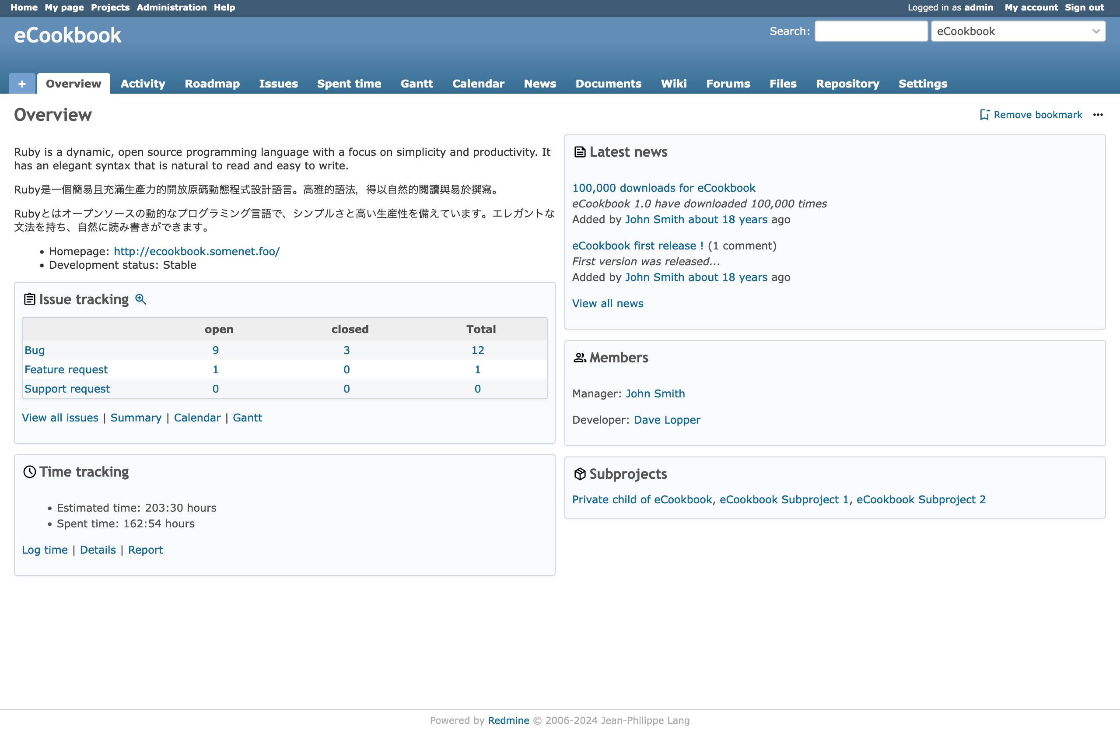Open the Wiki tab

click(673, 84)
